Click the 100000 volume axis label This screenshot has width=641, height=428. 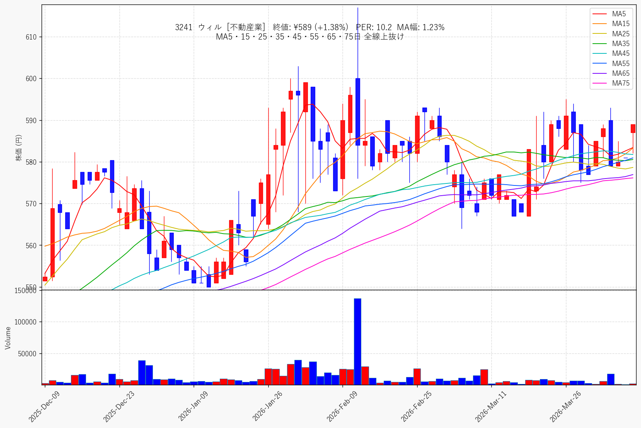26,322
